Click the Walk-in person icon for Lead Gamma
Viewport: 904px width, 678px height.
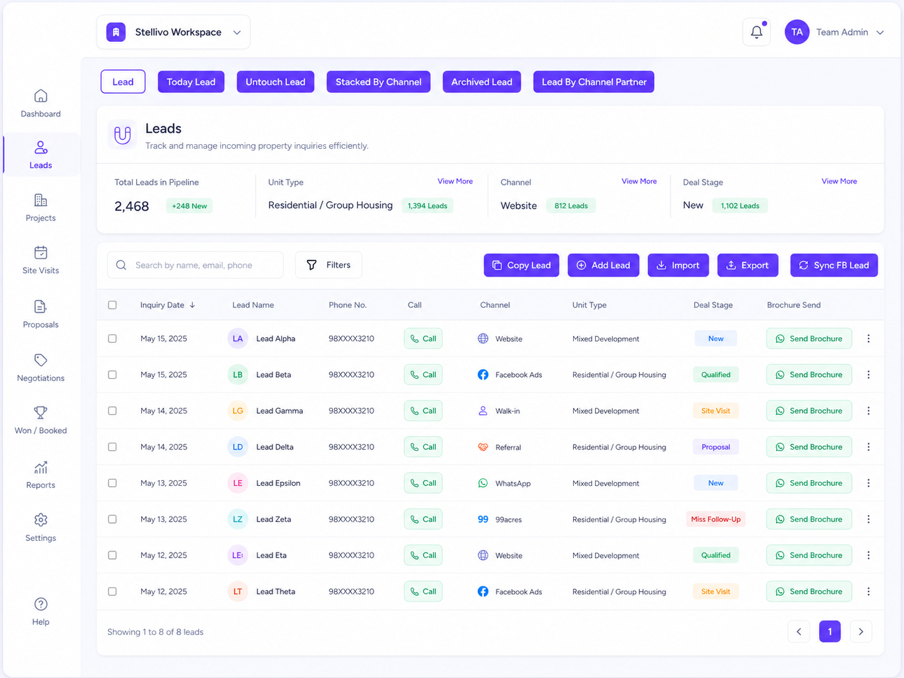(x=483, y=411)
